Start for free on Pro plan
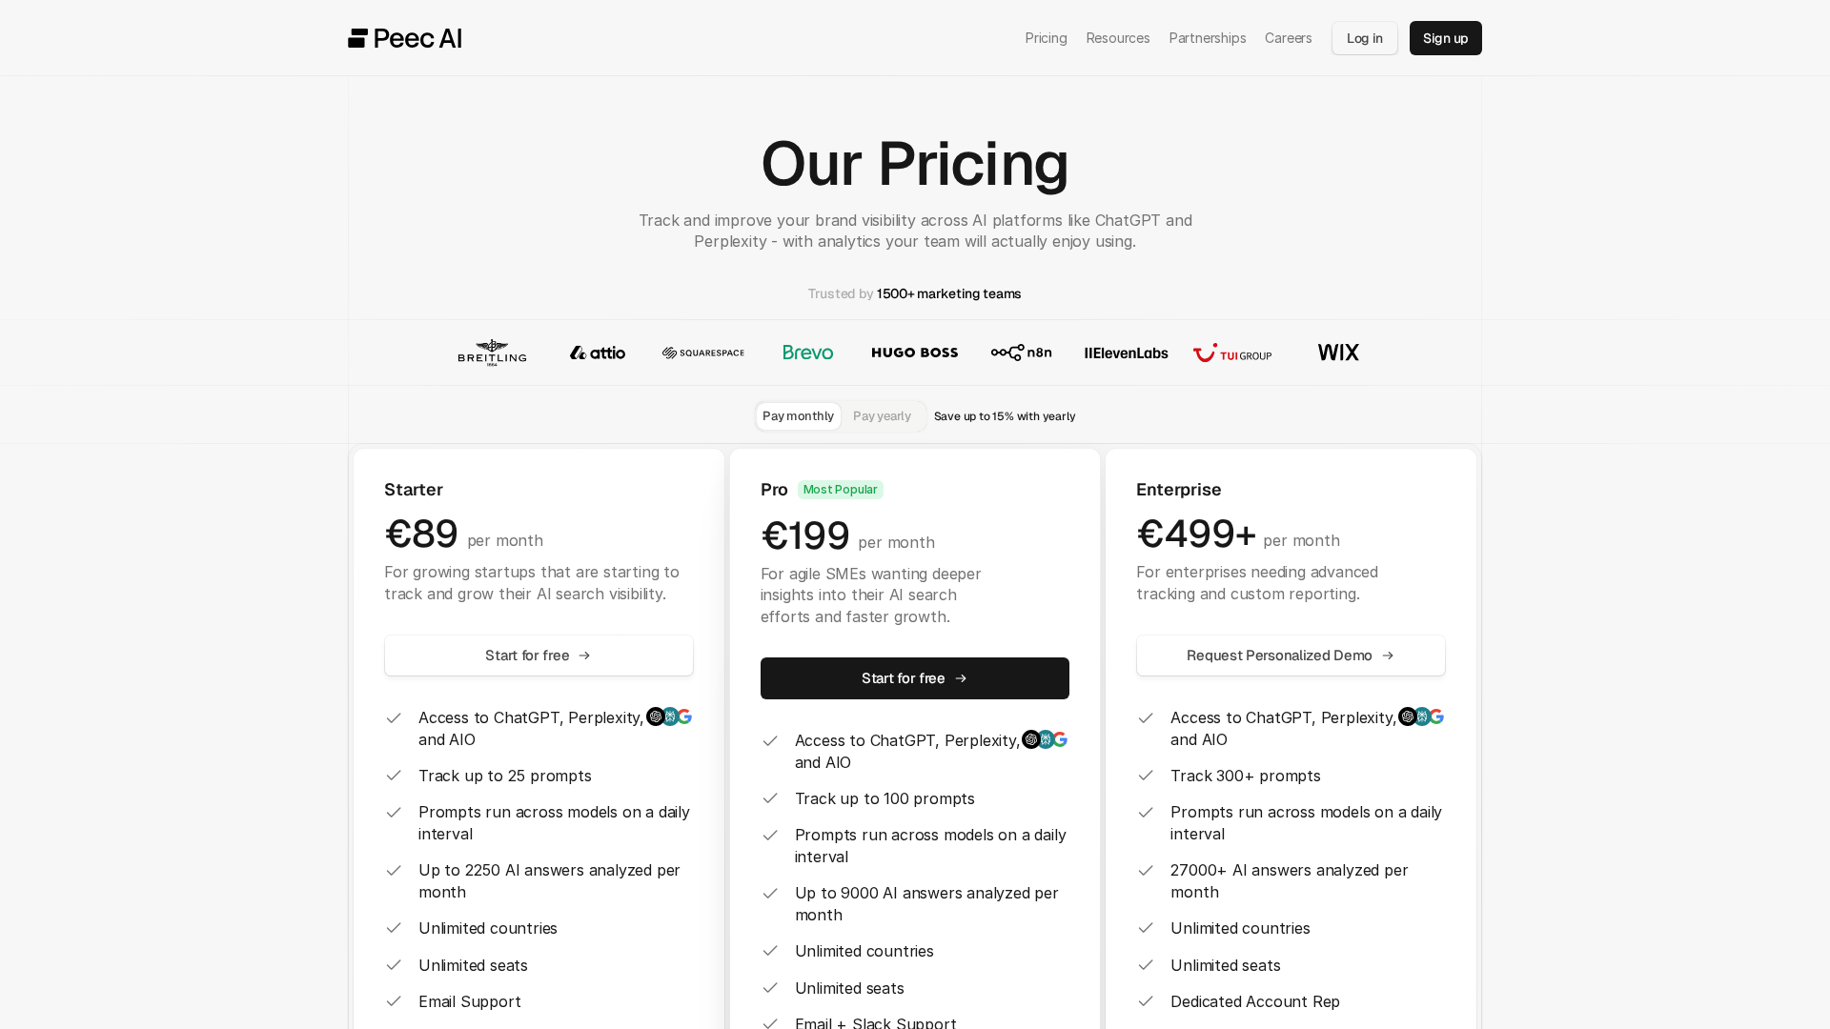 click(914, 678)
